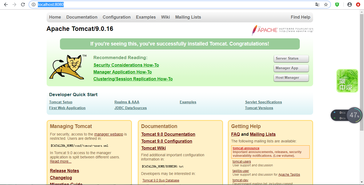Image resolution: width=364 pixels, height=185 pixels.
Task: Open the tomcat-dev mailing list link
Action: coord(240,180)
